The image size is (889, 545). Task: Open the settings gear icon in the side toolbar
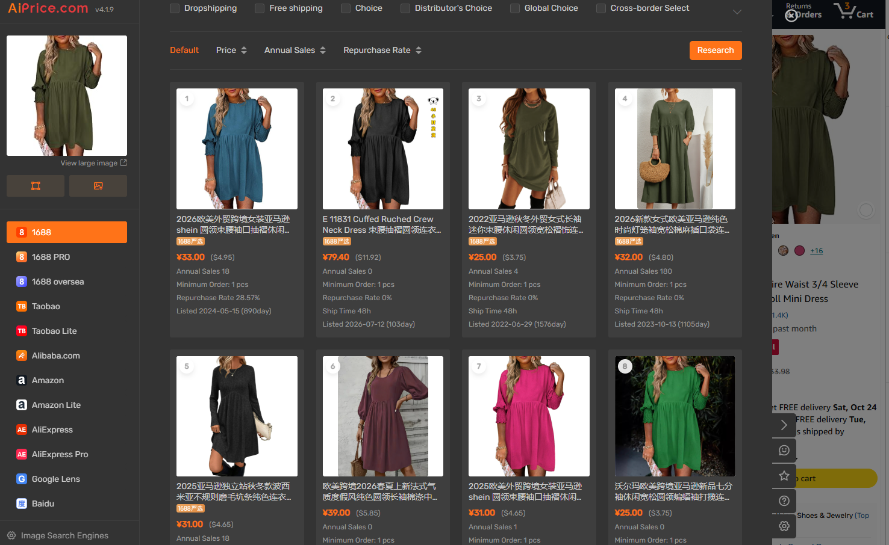coord(784,526)
